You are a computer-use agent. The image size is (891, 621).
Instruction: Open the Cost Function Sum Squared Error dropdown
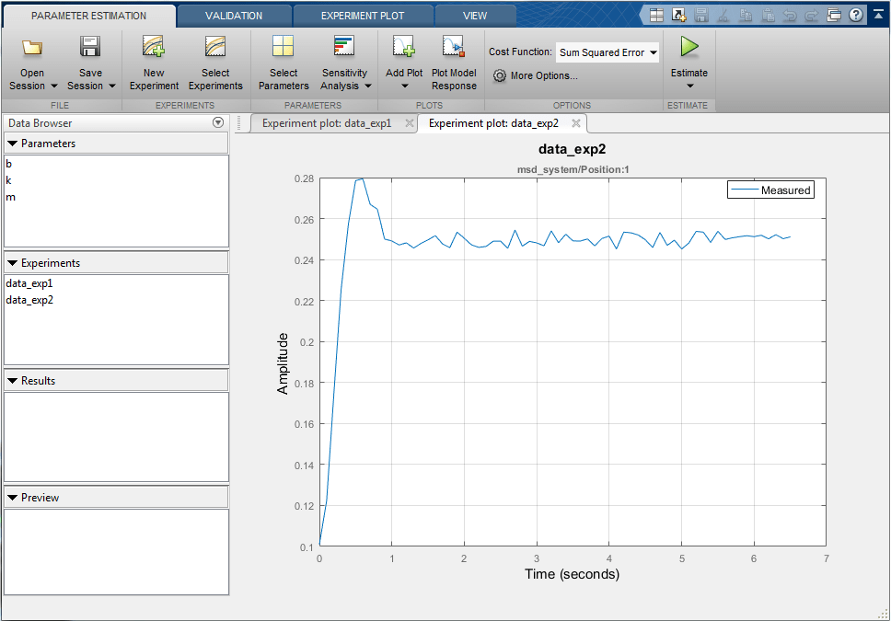pos(607,52)
